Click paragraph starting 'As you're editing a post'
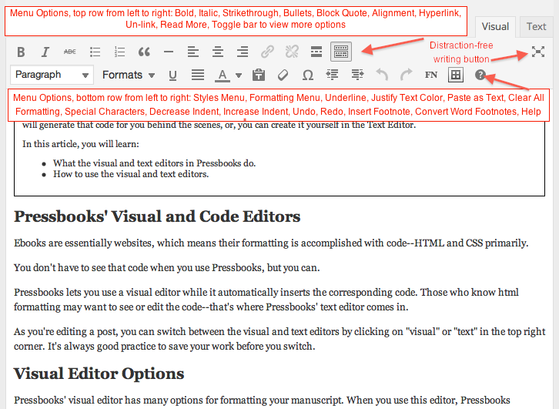 pyautogui.click(x=279, y=339)
